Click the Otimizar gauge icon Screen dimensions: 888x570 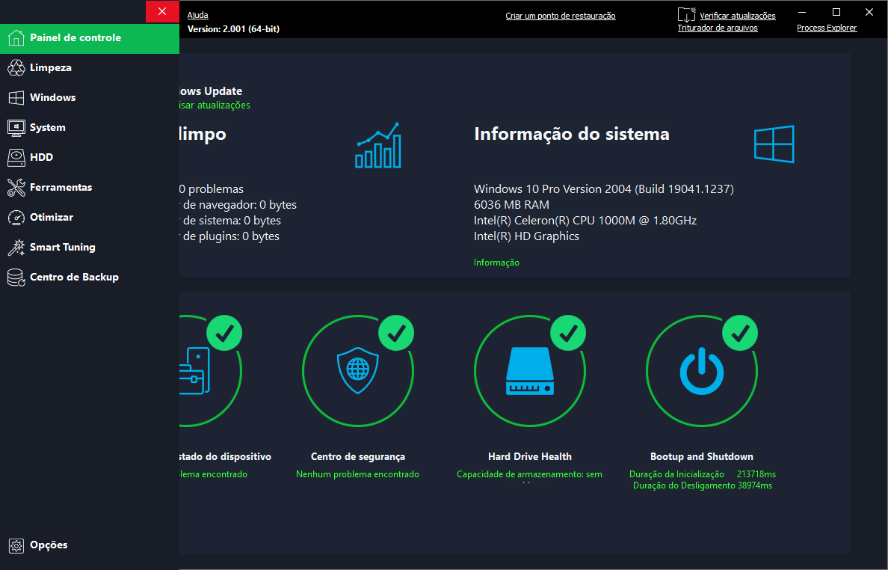(x=16, y=218)
